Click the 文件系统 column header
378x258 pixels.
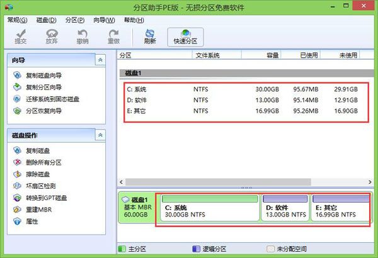(217, 55)
